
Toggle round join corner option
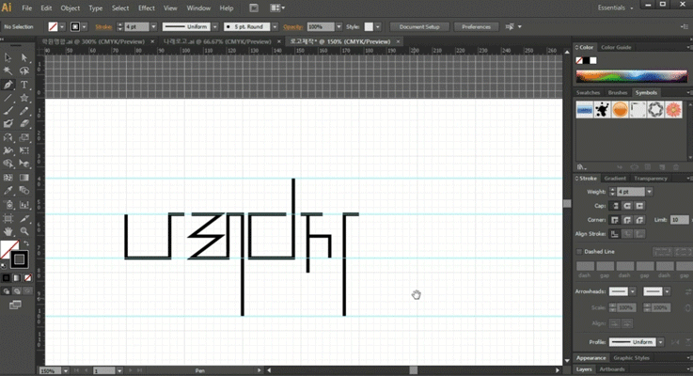click(627, 220)
